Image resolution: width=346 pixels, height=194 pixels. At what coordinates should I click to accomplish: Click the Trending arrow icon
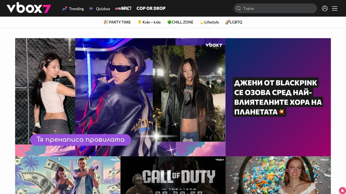click(65, 9)
